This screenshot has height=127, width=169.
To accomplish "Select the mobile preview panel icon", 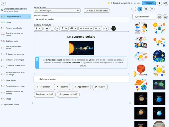I will [x=134, y=9].
